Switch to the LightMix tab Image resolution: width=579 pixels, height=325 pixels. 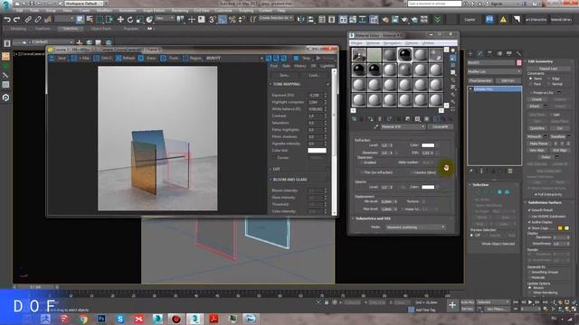click(x=327, y=66)
